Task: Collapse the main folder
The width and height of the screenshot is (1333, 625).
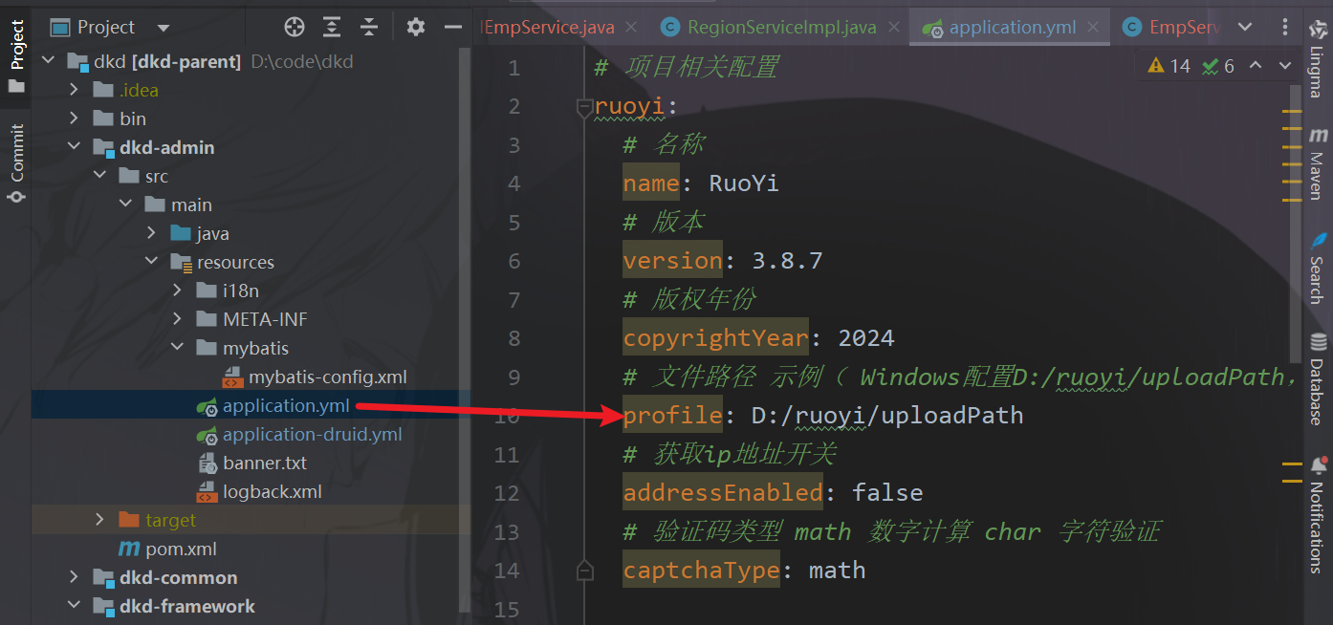Action: (126, 205)
